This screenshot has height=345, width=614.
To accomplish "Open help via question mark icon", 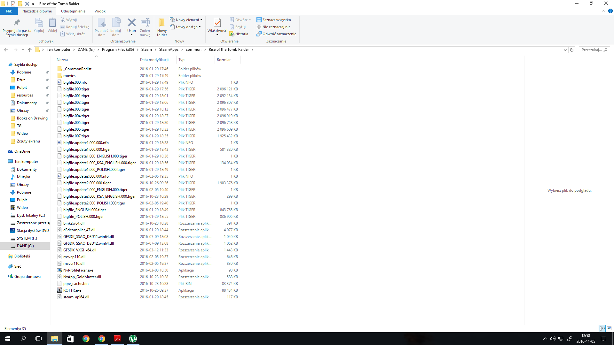I will [x=610, y=11].
